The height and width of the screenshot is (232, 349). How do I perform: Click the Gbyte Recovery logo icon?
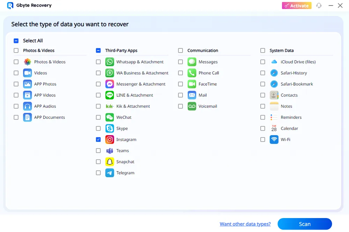(10, 6)
